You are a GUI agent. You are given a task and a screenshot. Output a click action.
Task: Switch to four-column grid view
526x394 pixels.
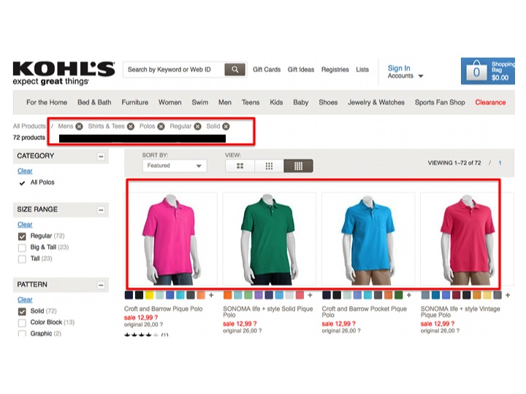click(x=298, y=166)
